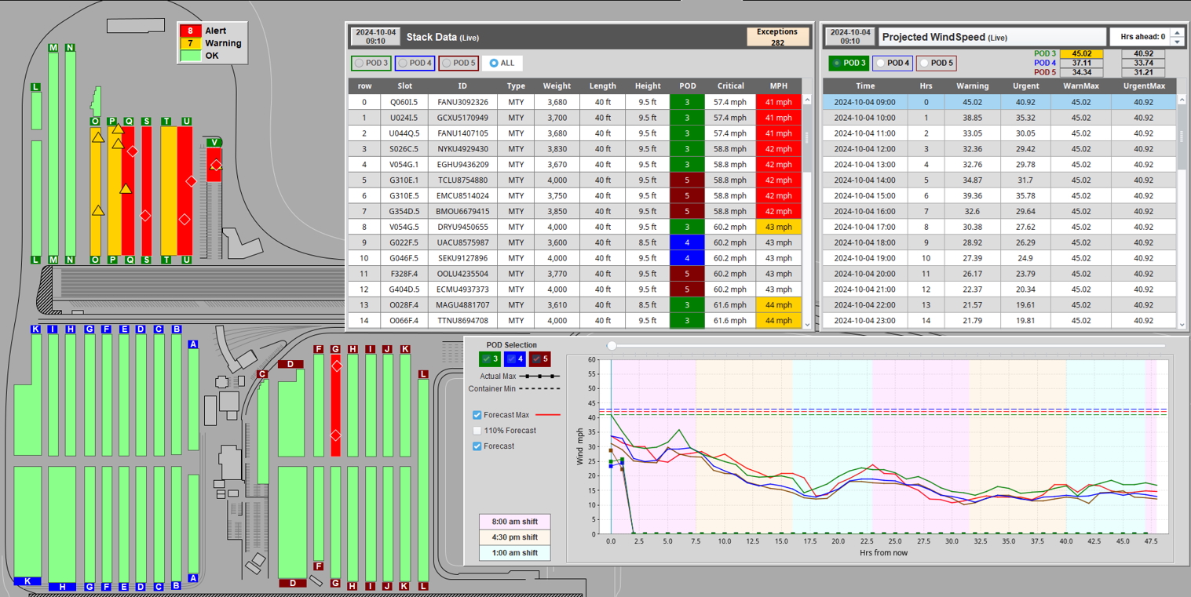
Task: Enable the 110% Forecast checkbox
Action: point(477,431)
